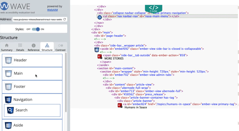Click the Main structure icon
The image size is (239, 131).
[x=8, y=74]
